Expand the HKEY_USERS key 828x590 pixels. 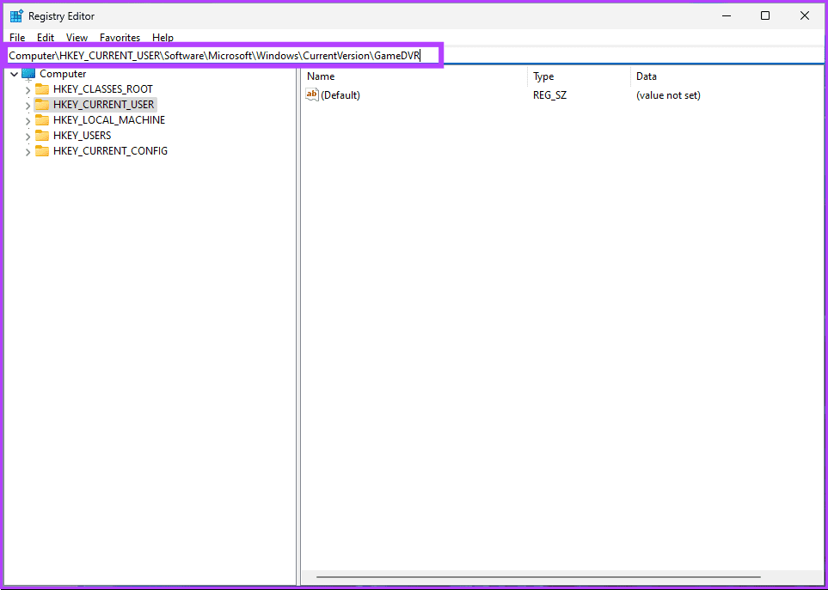click(x=28, y=137)
